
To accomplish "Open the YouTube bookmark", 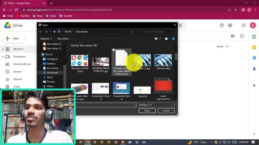I will click(x=23, y=16).
